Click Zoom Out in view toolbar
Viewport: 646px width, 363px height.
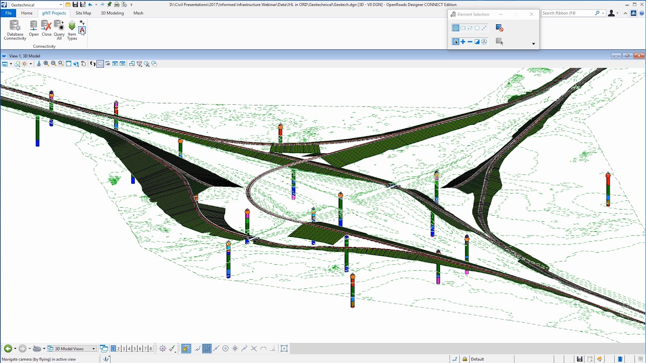53,64
